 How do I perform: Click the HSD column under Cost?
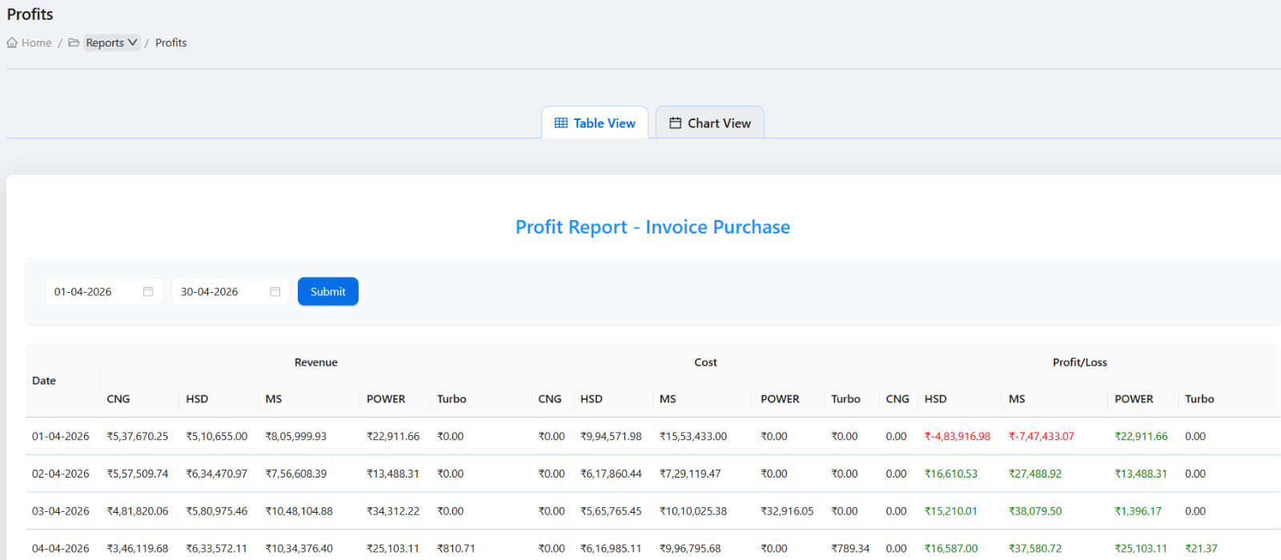tap(592, 398)
